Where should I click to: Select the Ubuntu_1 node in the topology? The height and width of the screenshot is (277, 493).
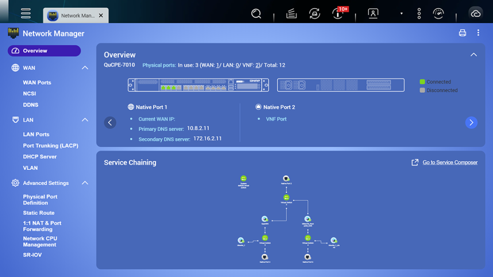241,240
